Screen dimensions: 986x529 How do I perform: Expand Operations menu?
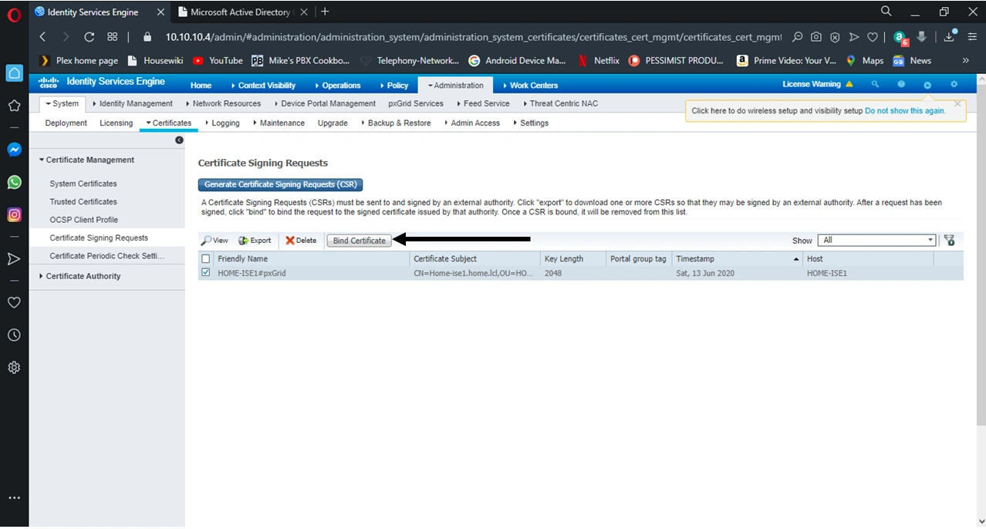337,86
